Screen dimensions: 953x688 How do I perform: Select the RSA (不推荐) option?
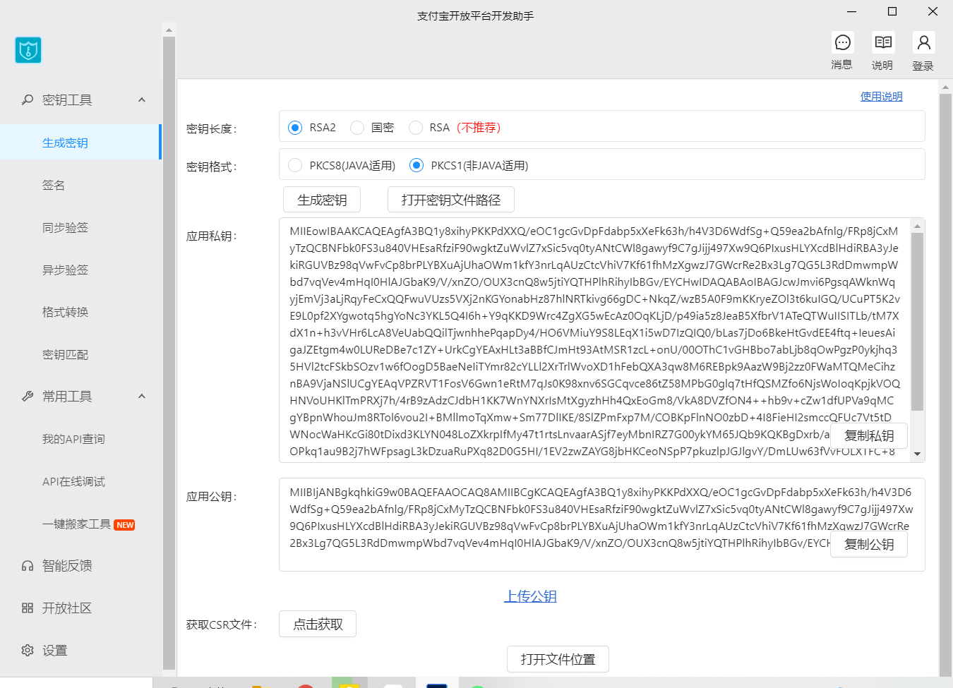click(x=416, y=128)
